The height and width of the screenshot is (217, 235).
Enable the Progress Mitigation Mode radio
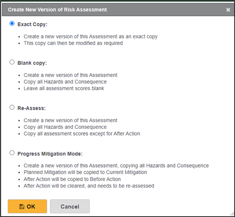(x=12, y=153)
